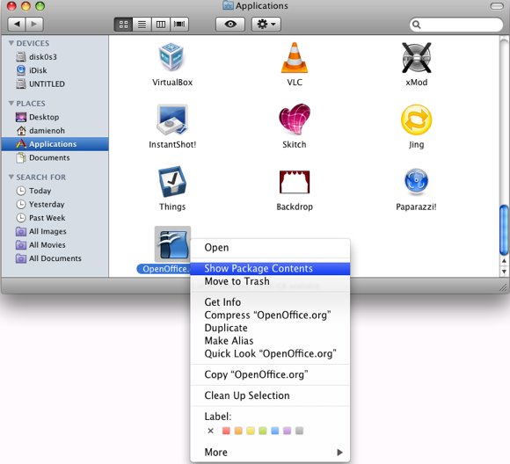Select the Paparazzi! globe icon
Screen dimensions: 510x464
[x=416, y=181]
